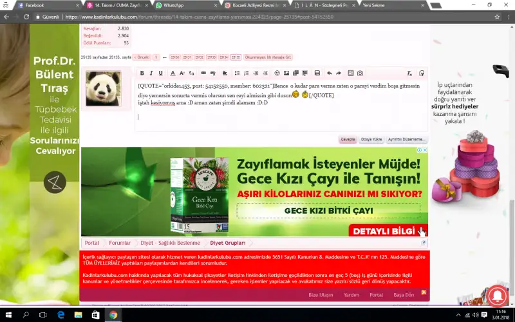Redo the last edit in editor
515x322 pixels.
pos(339,73)
